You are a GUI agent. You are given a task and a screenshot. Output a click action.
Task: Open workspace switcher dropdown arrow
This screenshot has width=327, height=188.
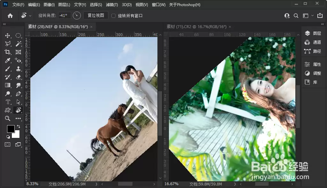[312, 15]
